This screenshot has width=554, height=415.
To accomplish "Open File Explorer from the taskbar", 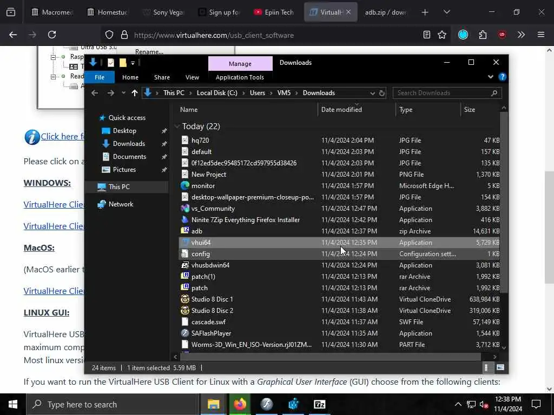I will click(x=213, y=404).
